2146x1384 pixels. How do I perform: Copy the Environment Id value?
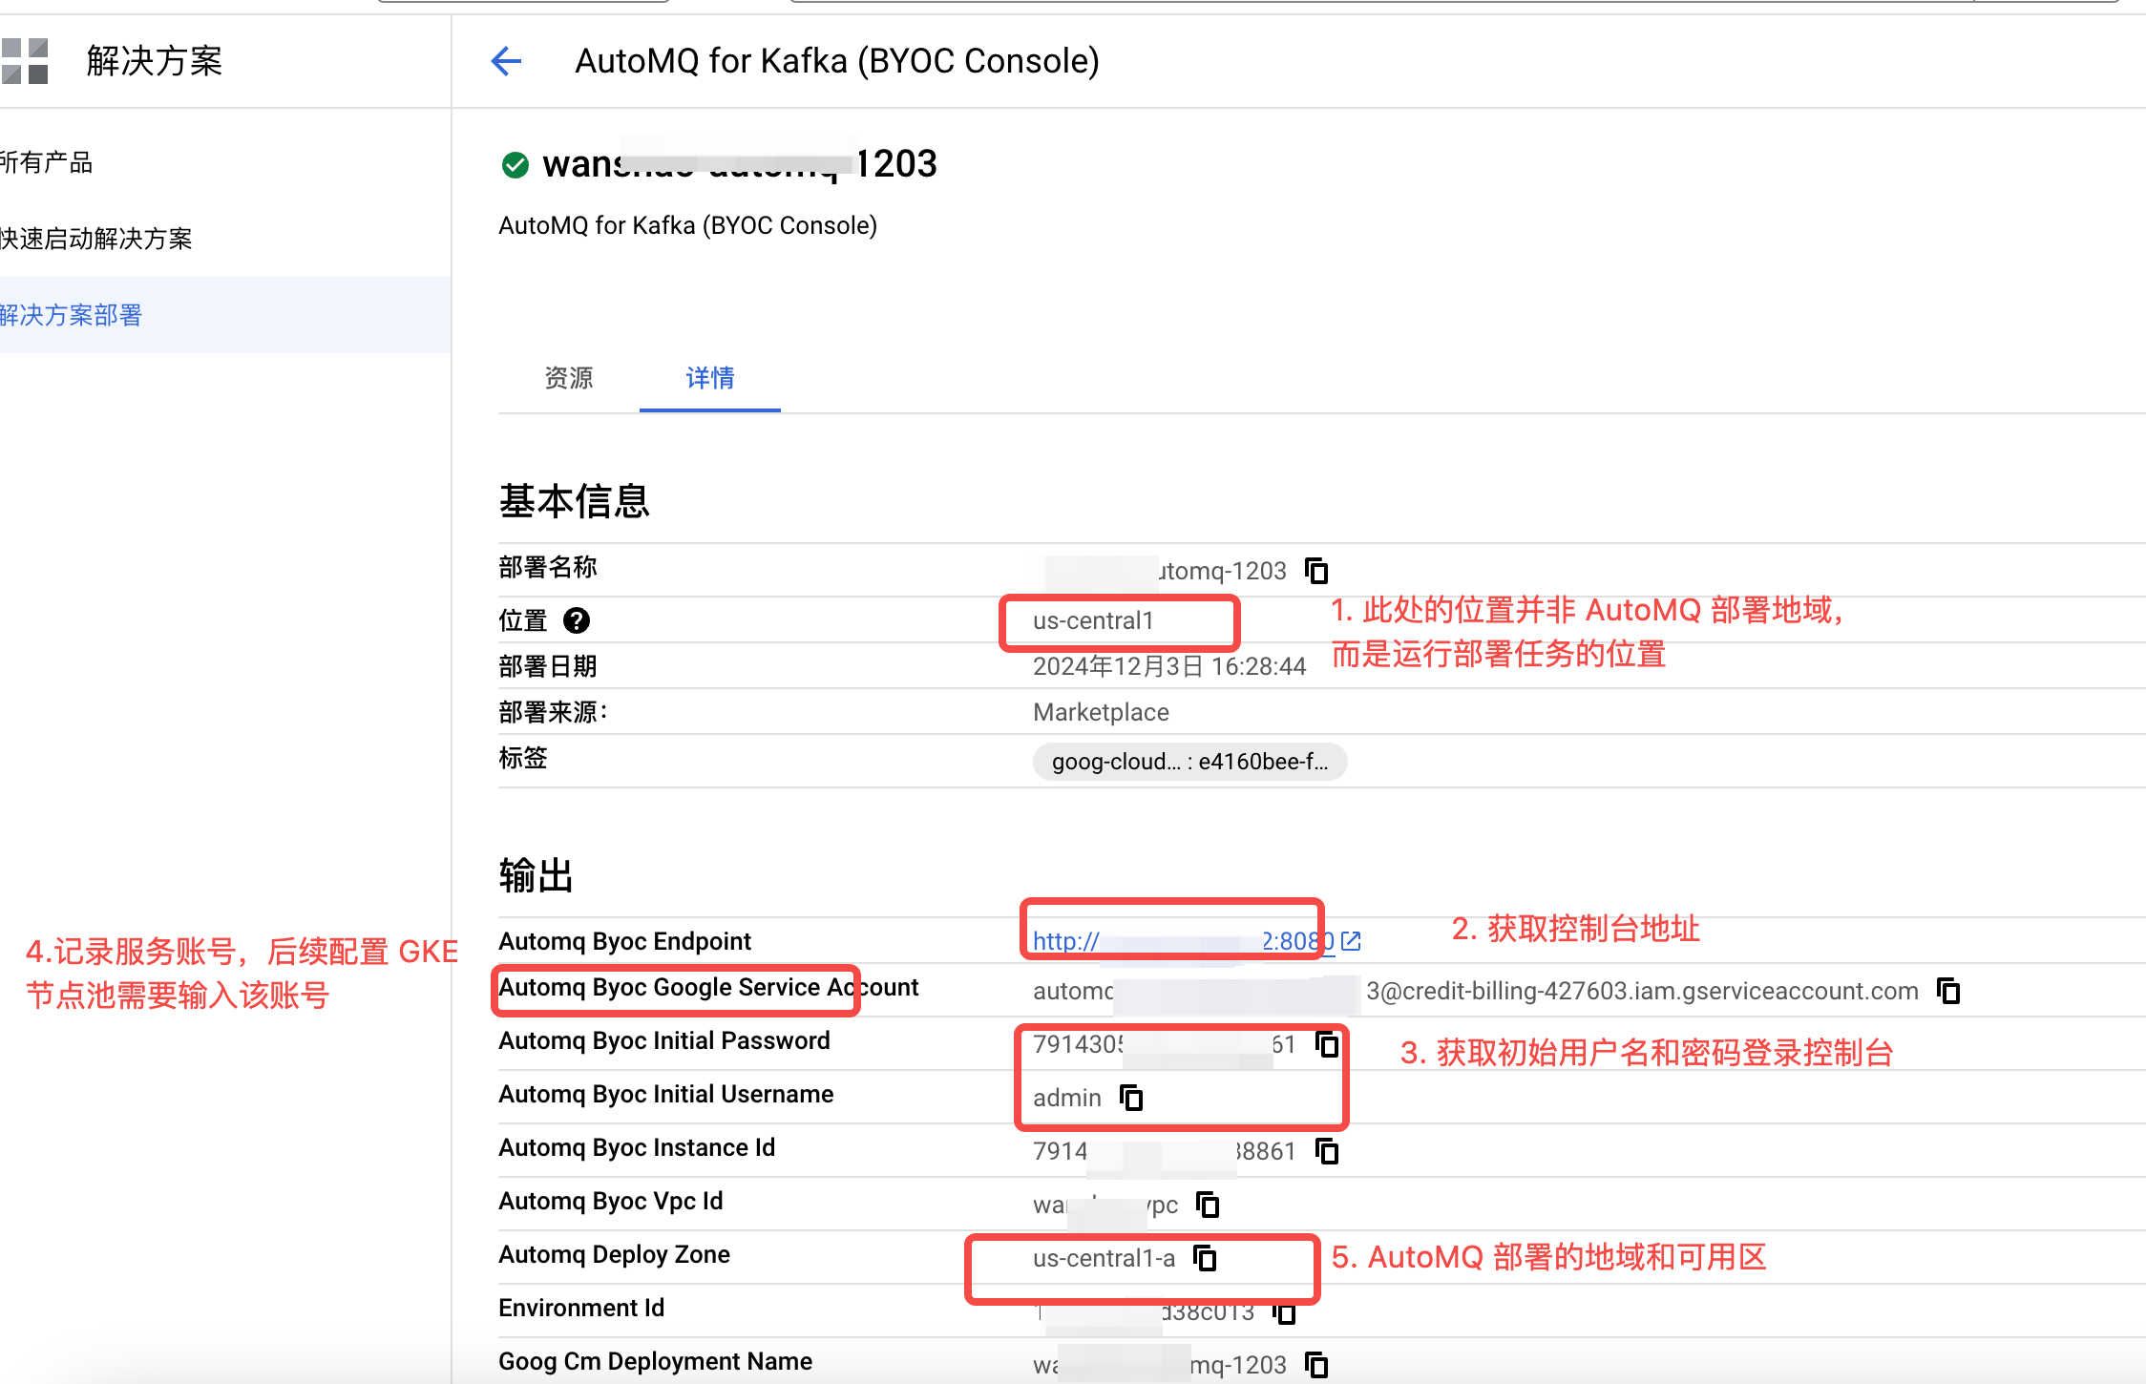pyautogui.click(x=1285, y=1313)
